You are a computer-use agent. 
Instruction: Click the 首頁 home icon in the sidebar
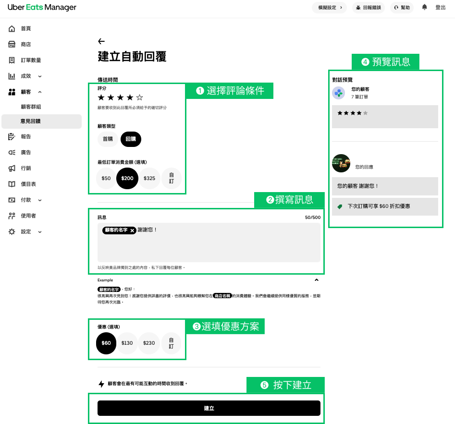pos(12,29)
